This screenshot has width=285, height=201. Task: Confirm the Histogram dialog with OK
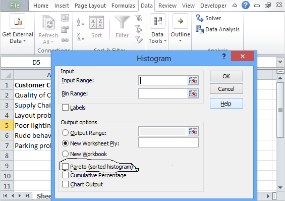[x=226, y=76]
